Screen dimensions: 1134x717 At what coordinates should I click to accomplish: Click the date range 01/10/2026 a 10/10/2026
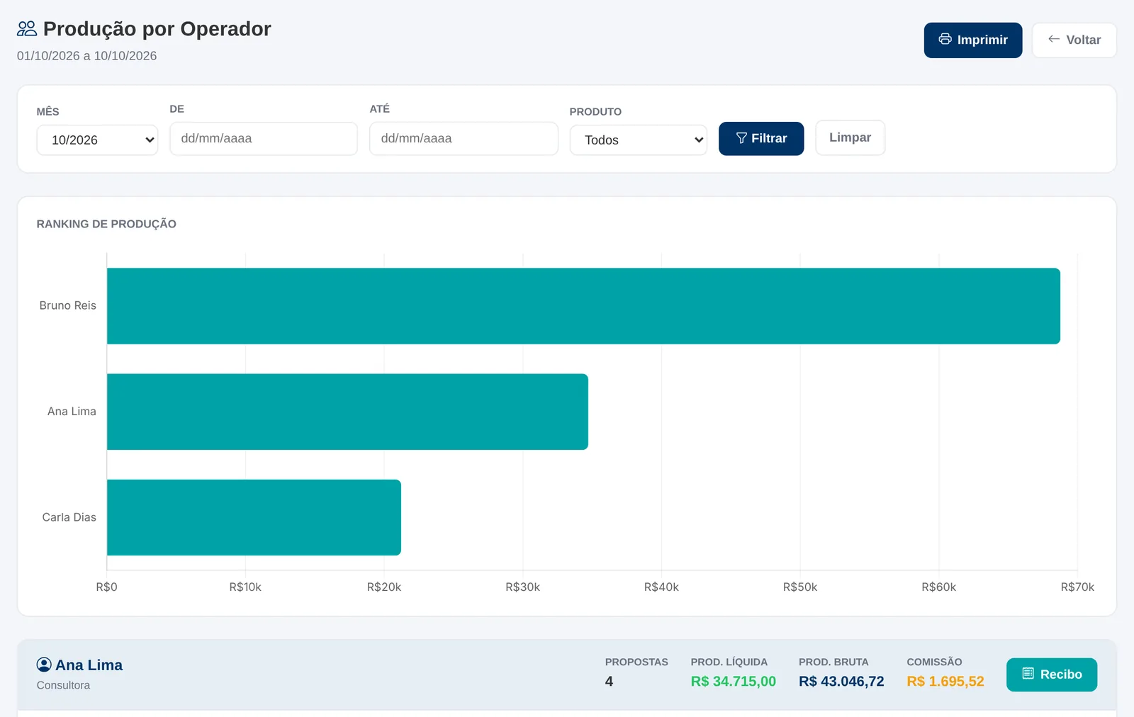pyautogui.click(x=86, y=56)
